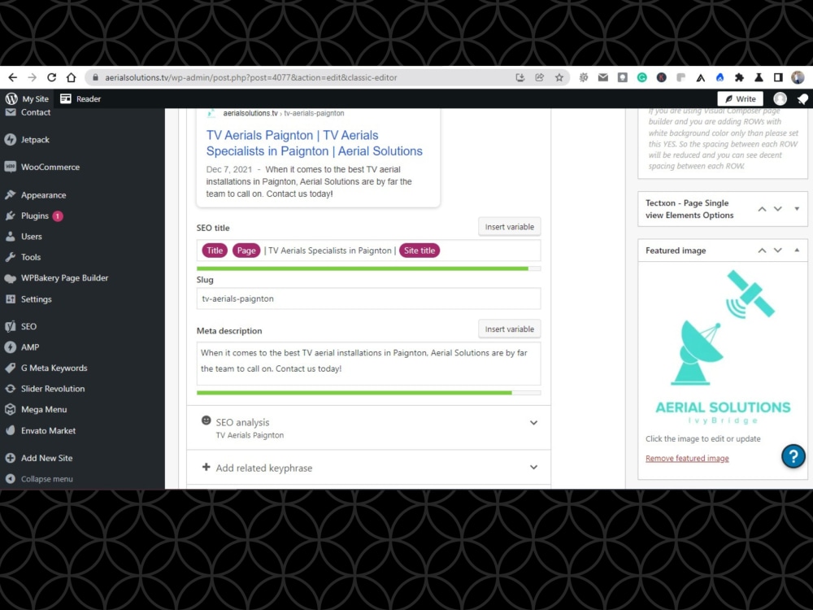Move the Featured image panel down

[x=778, y=251]
